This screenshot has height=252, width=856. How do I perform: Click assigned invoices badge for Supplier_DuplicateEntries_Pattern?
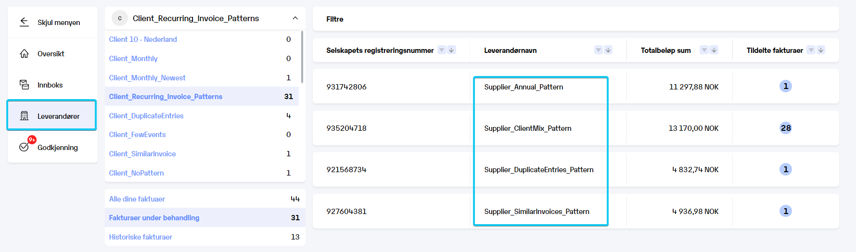[786, 169]
